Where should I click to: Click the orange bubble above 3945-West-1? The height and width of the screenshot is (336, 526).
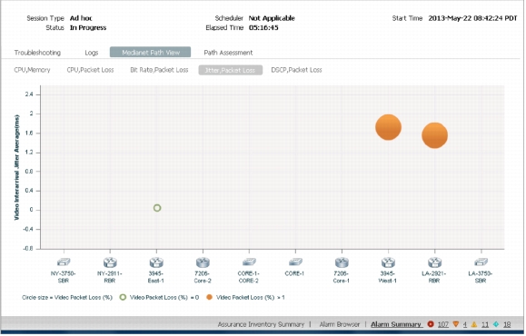(388, 127)
